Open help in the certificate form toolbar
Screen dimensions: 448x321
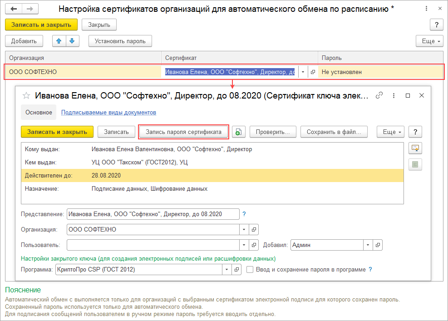point(415,132)
